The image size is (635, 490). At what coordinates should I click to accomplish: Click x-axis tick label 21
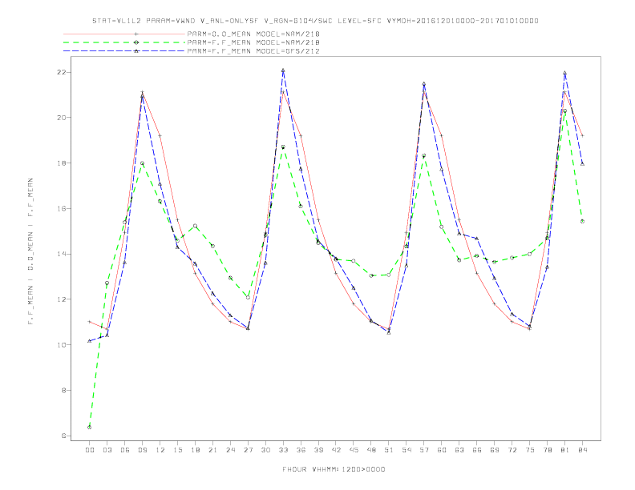212,450
